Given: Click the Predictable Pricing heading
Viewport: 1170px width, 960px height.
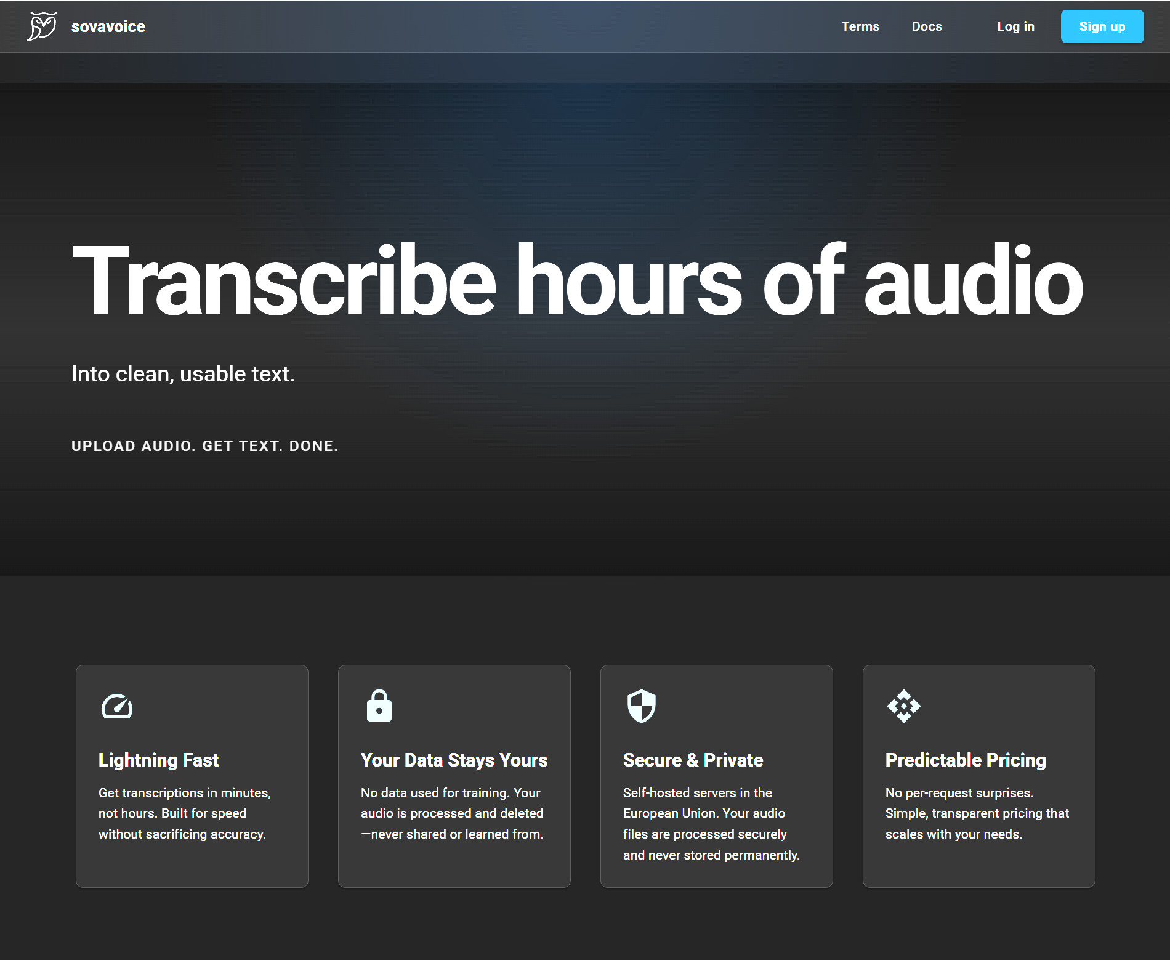Looking at the screenshot, I should coord(966,760).
